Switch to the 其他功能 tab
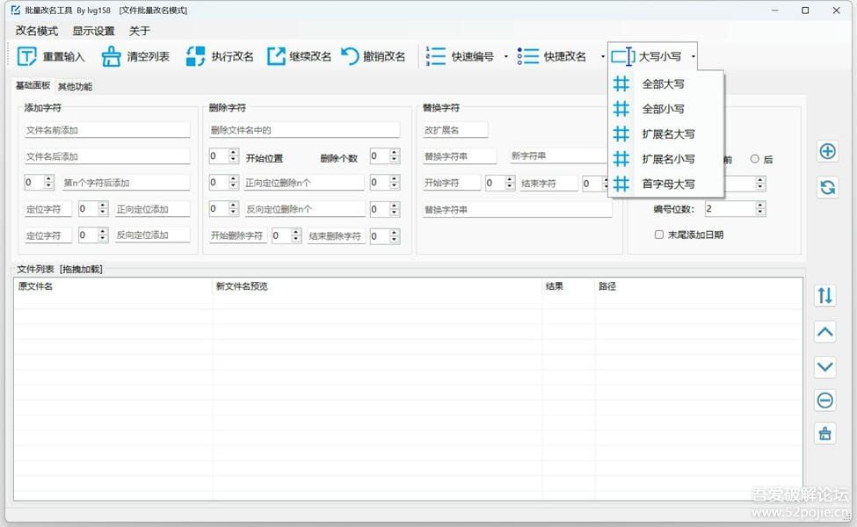 [x=74, y=86]
